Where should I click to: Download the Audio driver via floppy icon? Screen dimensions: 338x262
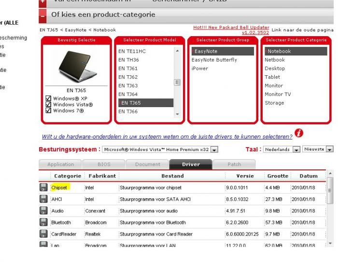point(43,210)
